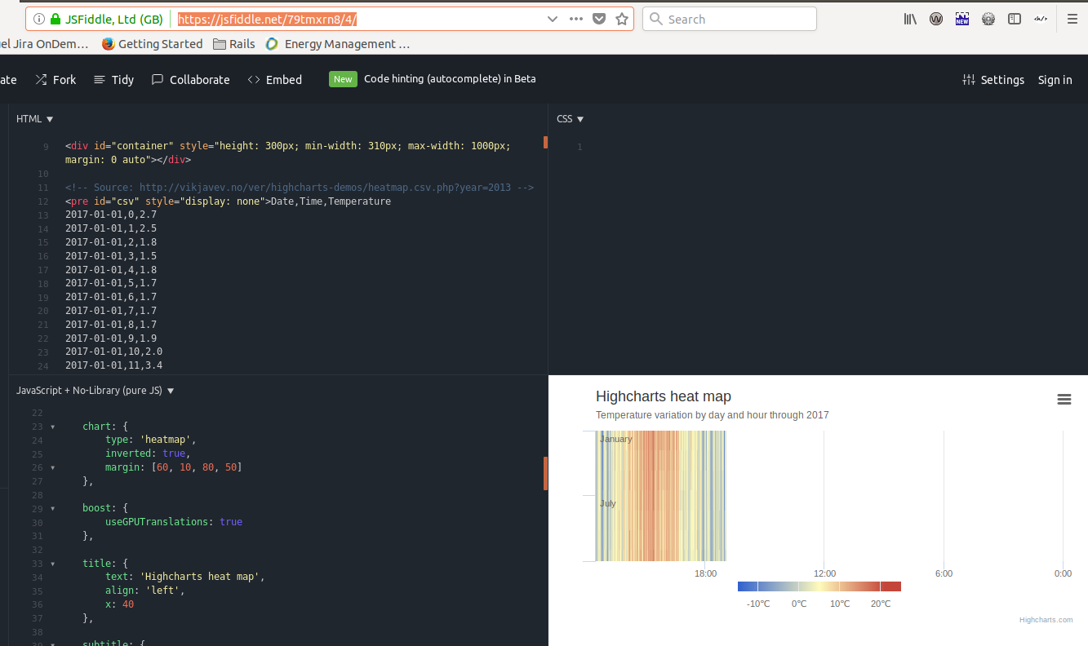Fork the current fiddle
1088x646 pixels.
coord(55,79)
